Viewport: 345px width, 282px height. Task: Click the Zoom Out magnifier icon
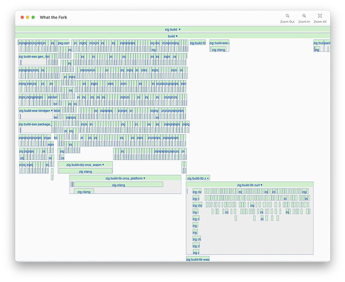click(287, 16)
